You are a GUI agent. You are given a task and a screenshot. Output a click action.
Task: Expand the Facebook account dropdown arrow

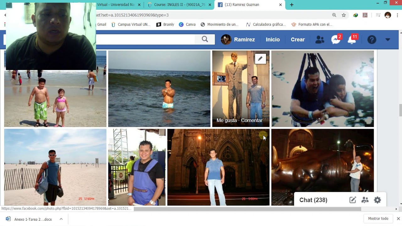(x=388, y=40)
